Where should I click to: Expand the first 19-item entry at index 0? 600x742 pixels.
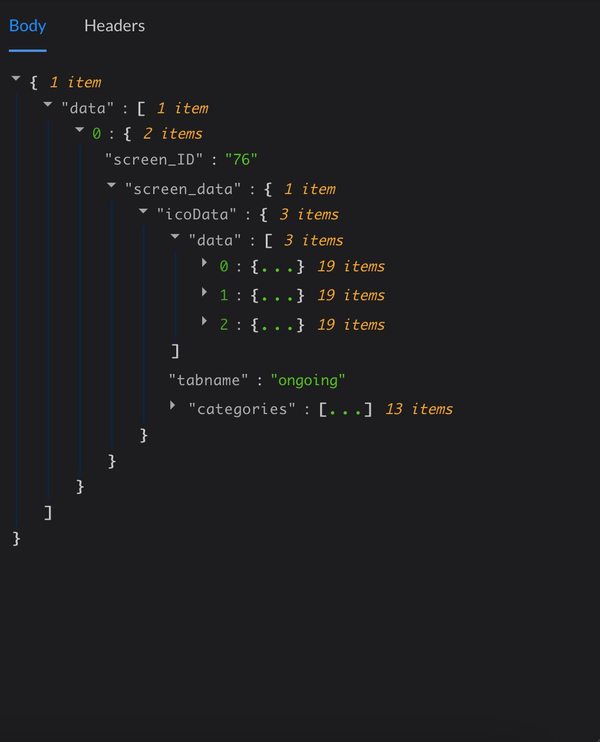click(205, 262)
